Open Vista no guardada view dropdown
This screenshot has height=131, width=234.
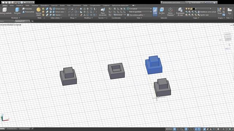(x=139, y=12)
